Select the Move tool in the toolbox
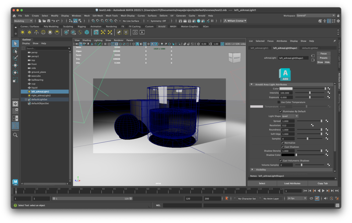Screen dimensions: 352x223 click(15, 65)
